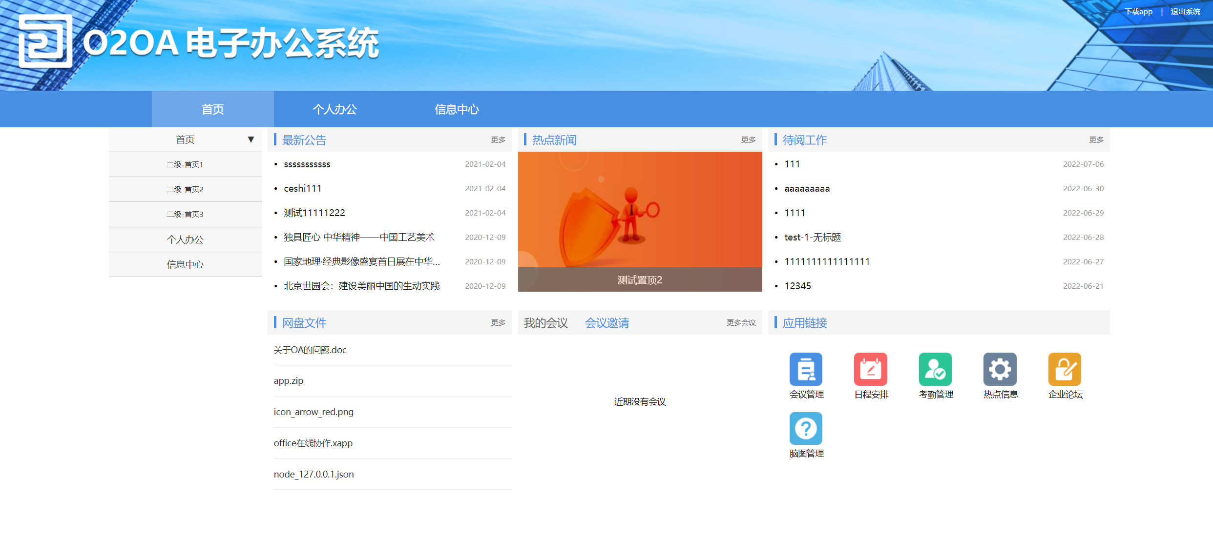Switch to 个人办公 top navigation tab

(x=335, y=109)
